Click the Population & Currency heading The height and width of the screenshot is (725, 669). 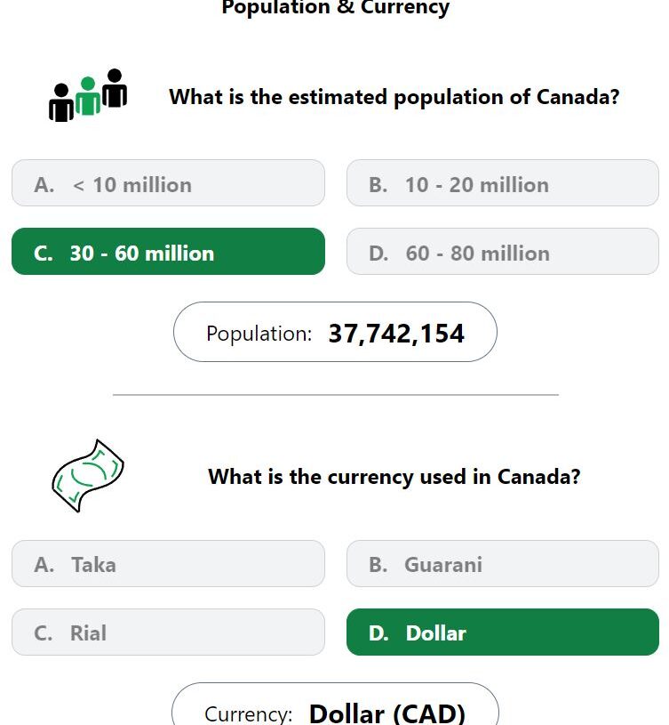tap(336, 8)
